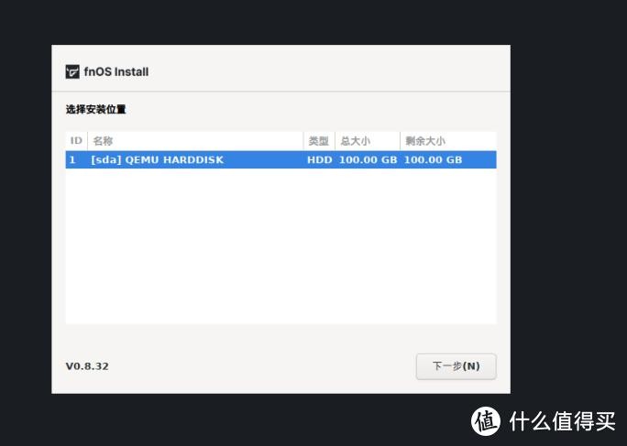Click the empty area of the disk list
627x446 pixels.
coord(280,245)
